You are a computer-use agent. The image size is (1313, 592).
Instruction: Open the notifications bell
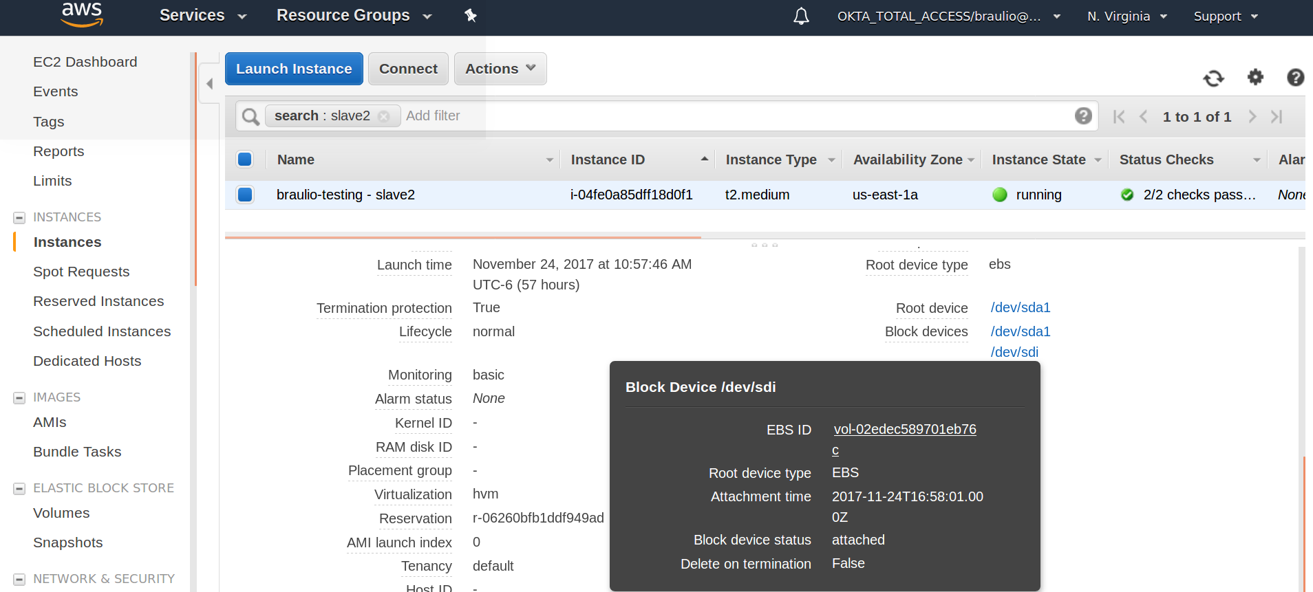[x=801, y=16]
